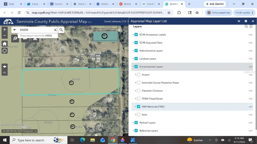Find my location on the map
This screenshot has height=144, width=257.
tap(5, 51)
